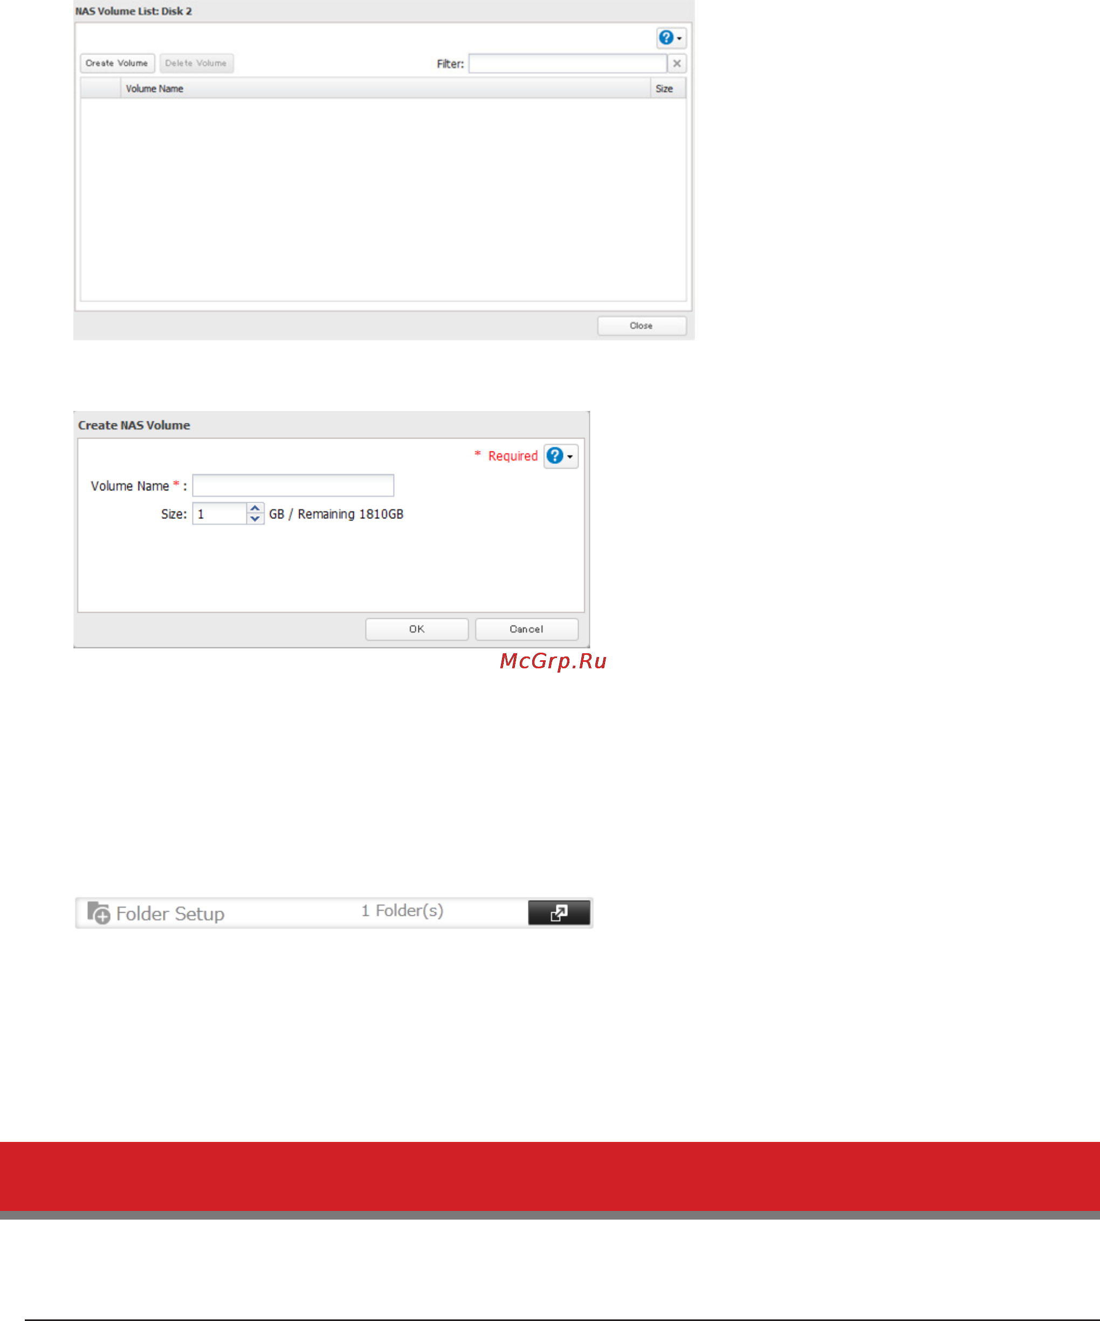Click the Size value field

tap(219, 514)
